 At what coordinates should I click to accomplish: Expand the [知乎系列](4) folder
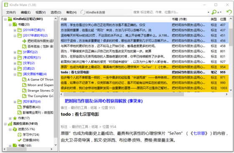point(15,102)
